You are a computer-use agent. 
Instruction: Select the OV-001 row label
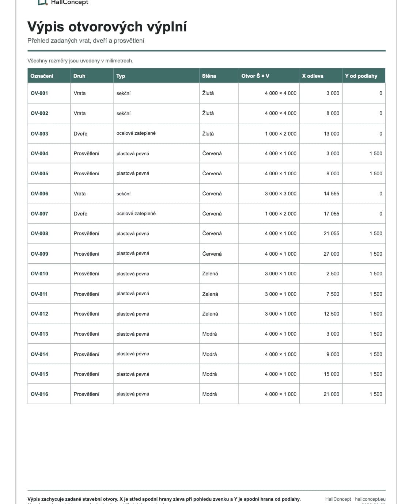tap(39, 93)
